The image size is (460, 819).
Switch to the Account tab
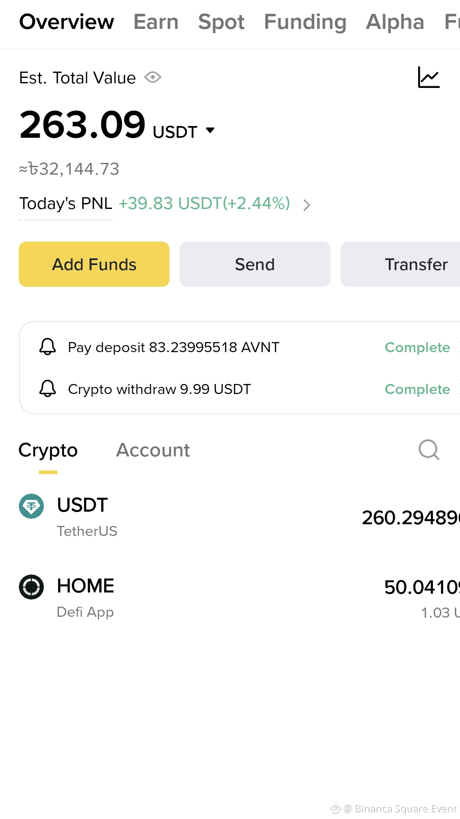coord(153,450)
